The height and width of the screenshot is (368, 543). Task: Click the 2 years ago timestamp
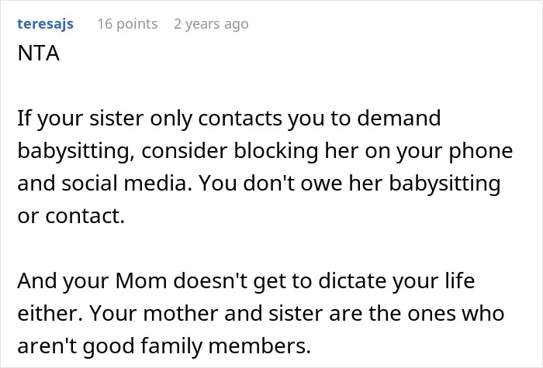(x=211, y=24)
